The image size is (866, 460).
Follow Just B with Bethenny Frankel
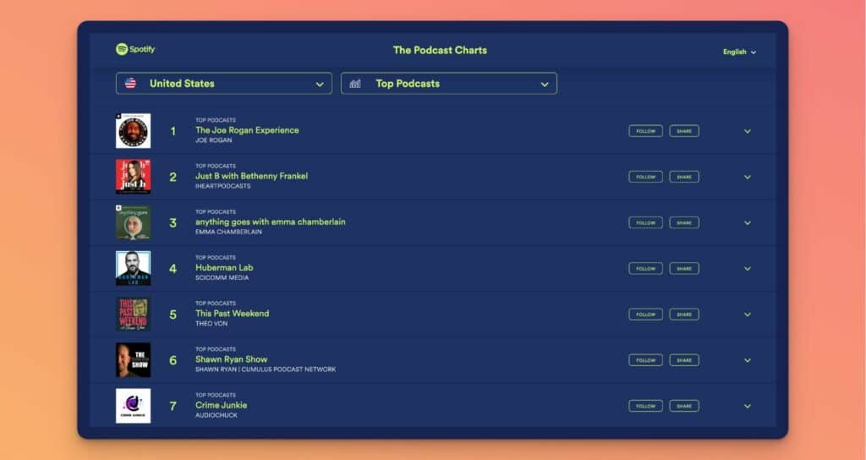point(645,177)
